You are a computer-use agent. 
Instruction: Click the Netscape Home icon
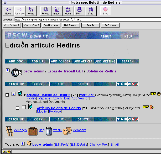[31, 11]
